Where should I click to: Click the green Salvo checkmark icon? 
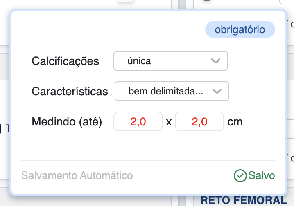[240, 176]
